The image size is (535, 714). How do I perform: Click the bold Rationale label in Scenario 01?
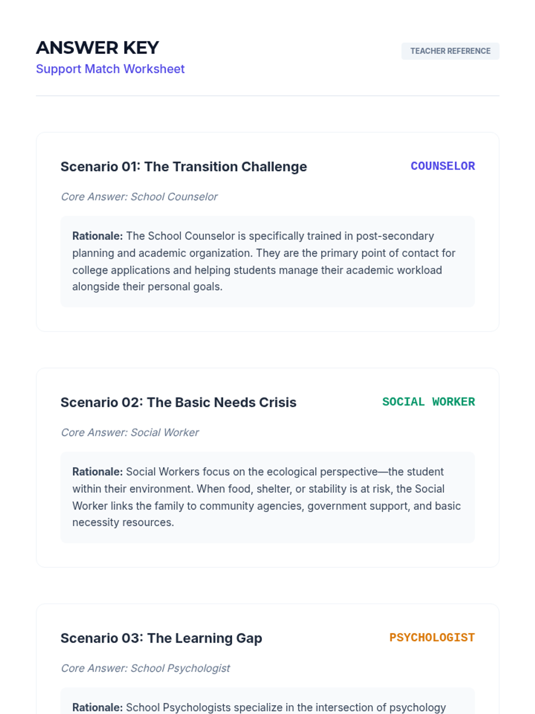pos(98,236)
